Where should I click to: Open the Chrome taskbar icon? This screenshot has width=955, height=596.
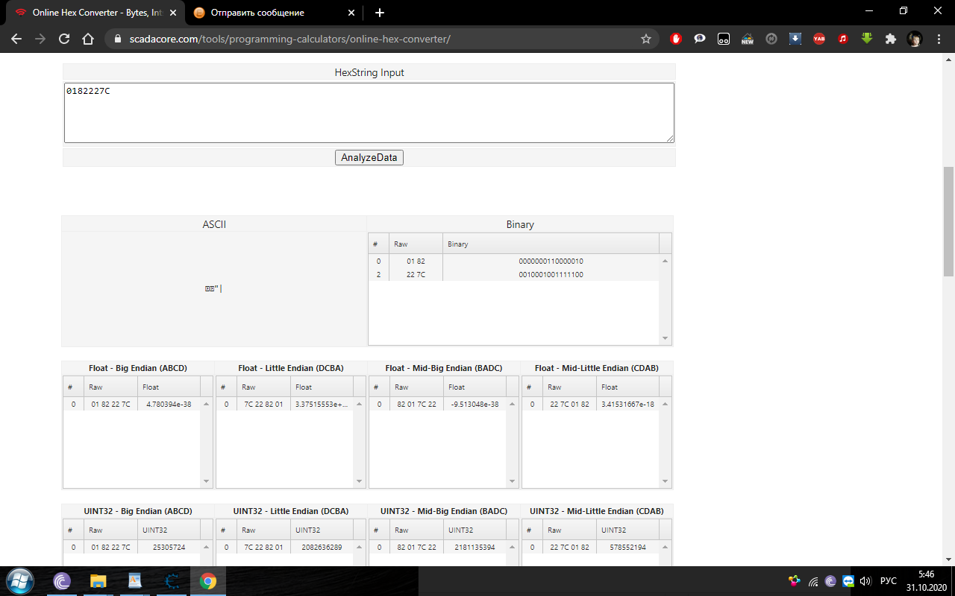pyautogui.click(x=207, y=581)
